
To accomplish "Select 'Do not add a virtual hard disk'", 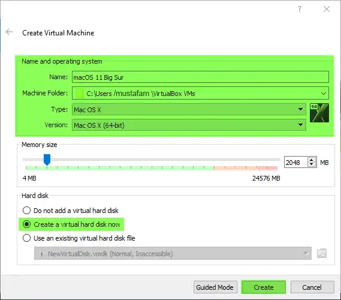I will pos(71,211).
